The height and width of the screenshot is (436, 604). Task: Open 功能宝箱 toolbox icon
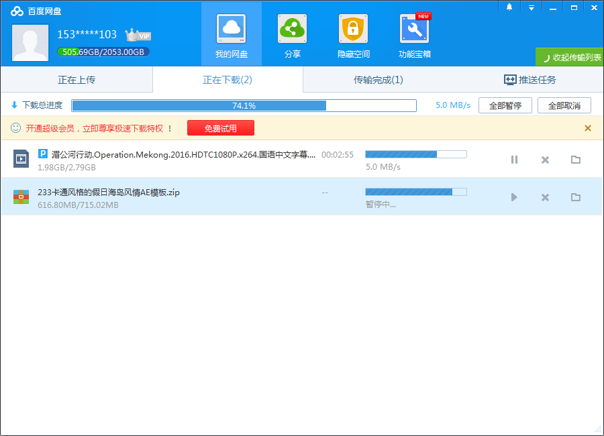tap(415, 29)
